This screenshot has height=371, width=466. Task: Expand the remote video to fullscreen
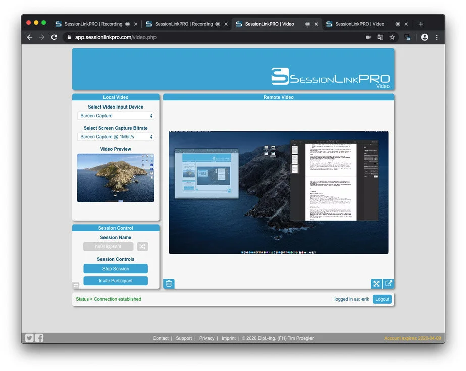(376, 283)
